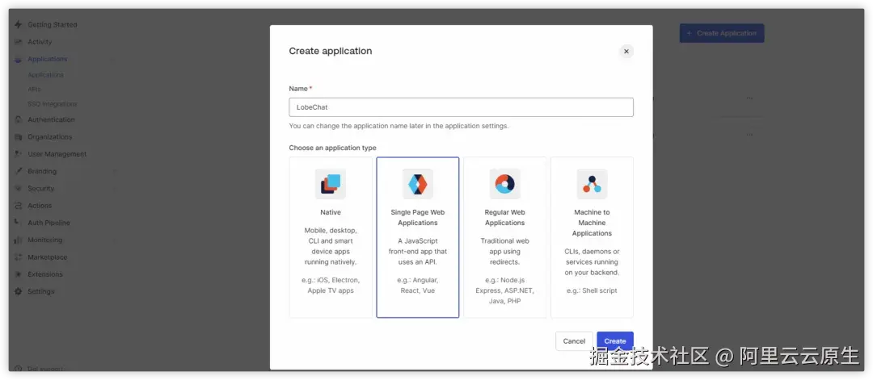Expand the Authentication menu

[x=51, y=119]
